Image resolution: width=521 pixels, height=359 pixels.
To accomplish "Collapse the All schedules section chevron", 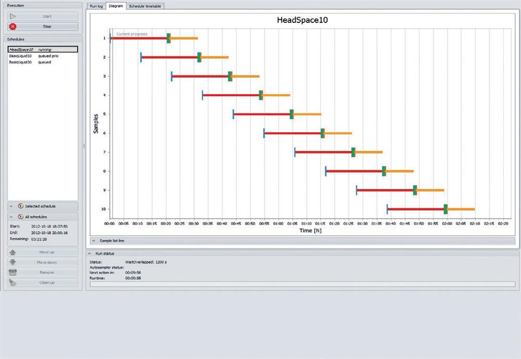I will click(11, 216).
